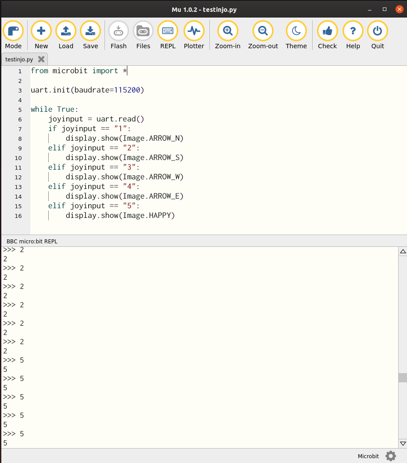Close the testinjo.py tab
Screen dimensions: 407x463
(41, 59)
